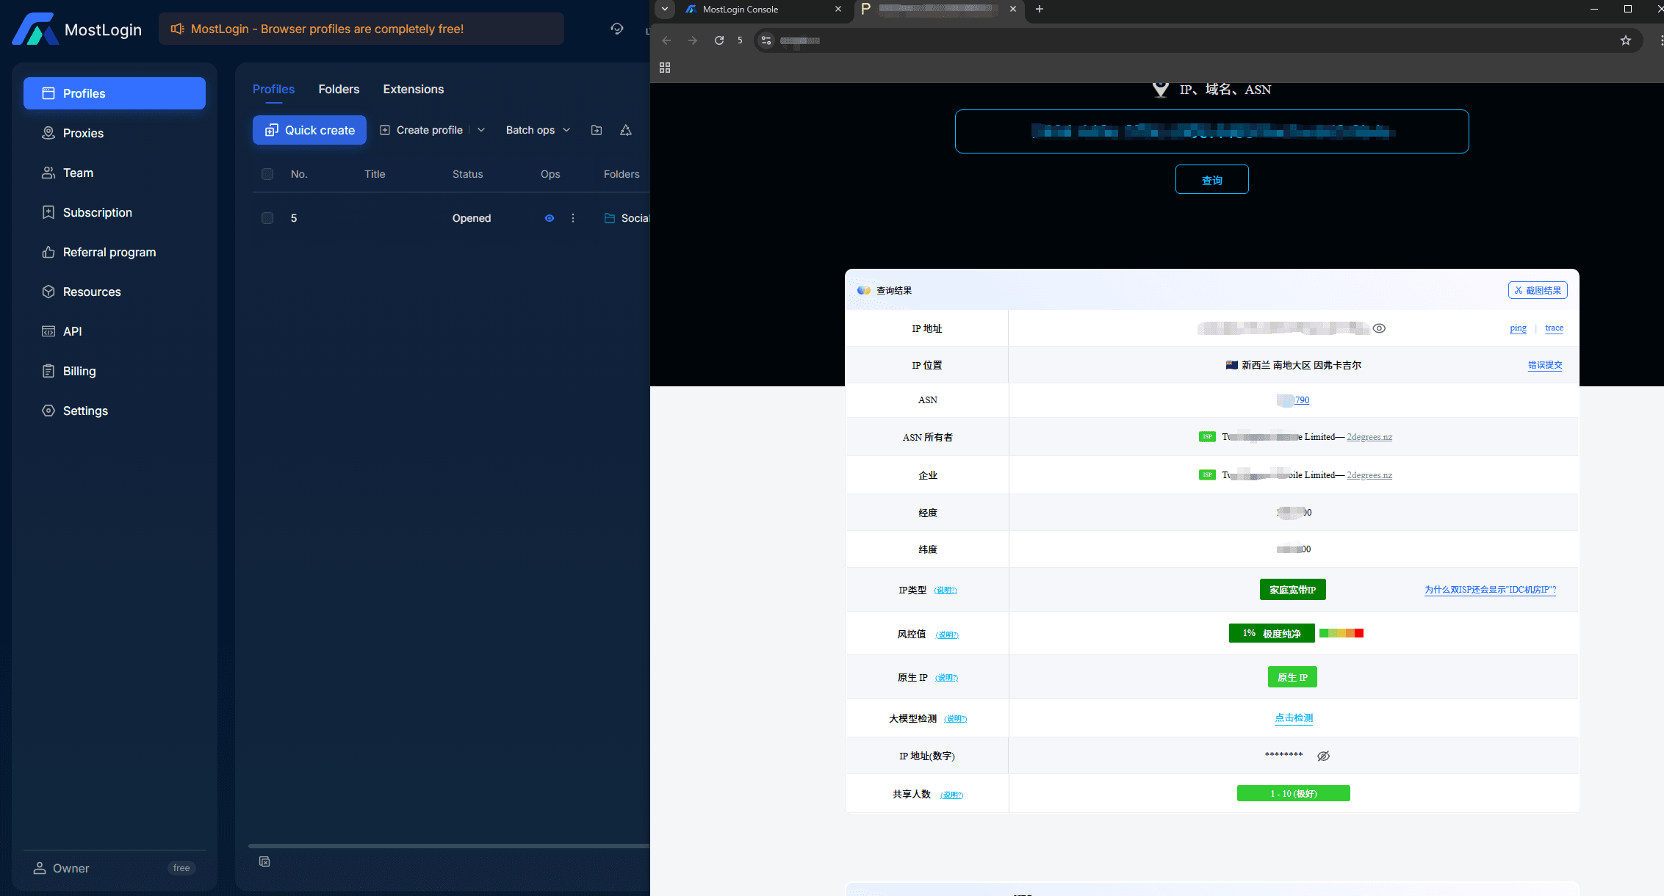The width and height of the screenshot is (1664, 896).
Task: Tick the select-all checkbox in table header
Action: 267,174
